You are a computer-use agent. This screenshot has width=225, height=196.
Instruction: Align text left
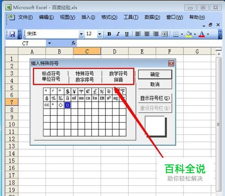[x=138, y=34]
